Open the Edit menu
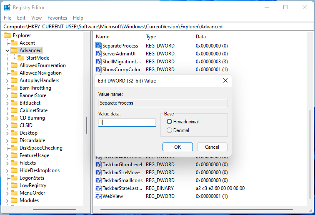 (x=21, y=18)
